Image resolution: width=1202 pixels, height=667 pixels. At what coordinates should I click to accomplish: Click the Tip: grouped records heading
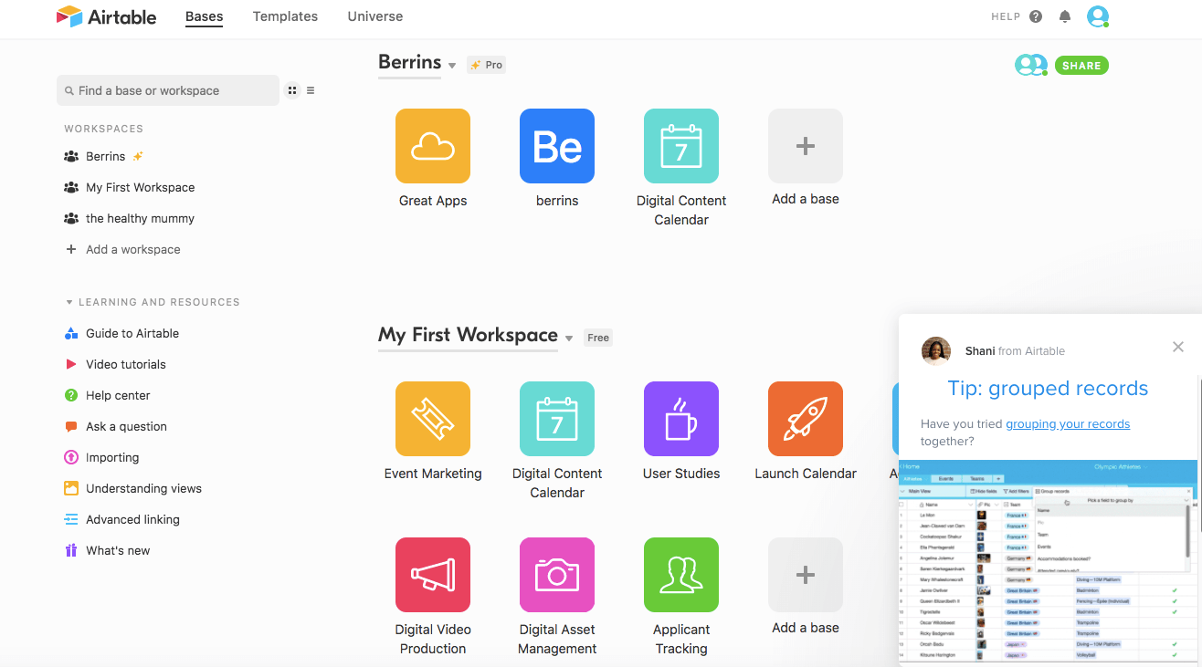point(1048,389)
